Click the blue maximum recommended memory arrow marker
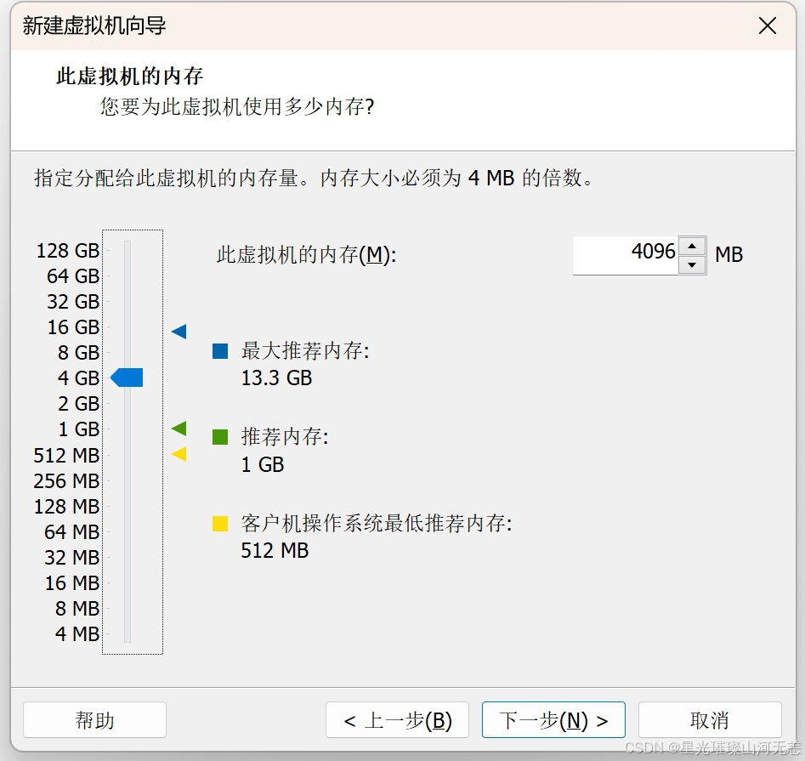805x761 pixels. tap(179, 332)
